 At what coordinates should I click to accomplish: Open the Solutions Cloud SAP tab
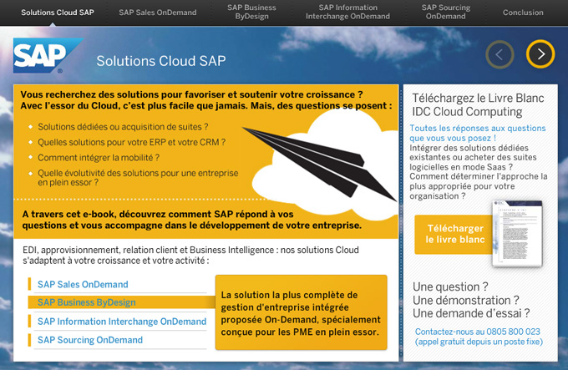click(x=58, y=13)
